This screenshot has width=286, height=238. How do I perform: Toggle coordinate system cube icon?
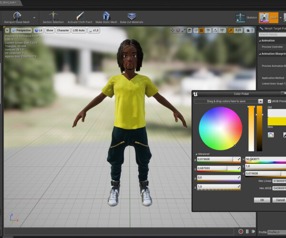point(190,30)
